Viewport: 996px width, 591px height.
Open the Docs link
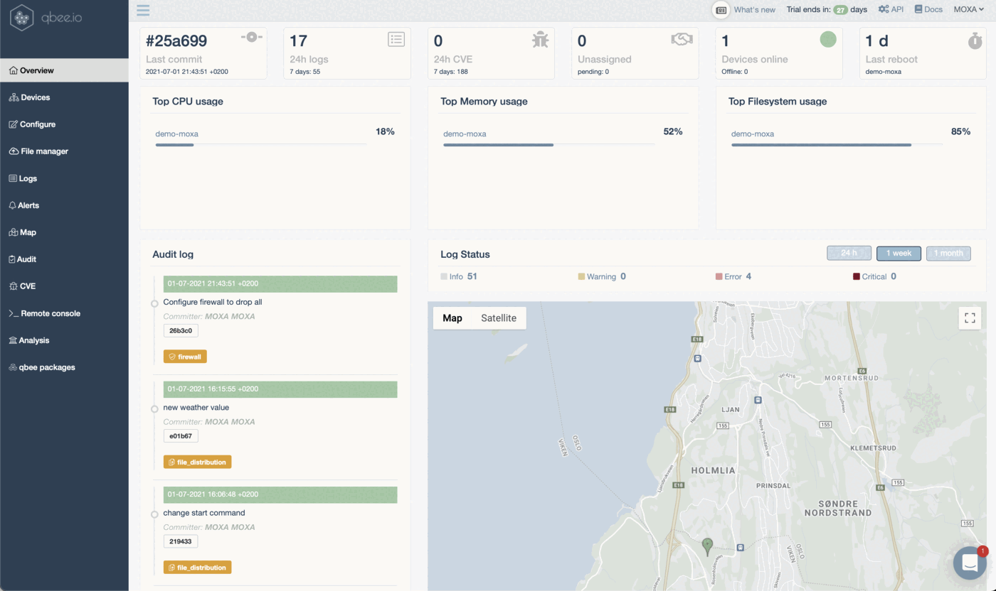928,10
